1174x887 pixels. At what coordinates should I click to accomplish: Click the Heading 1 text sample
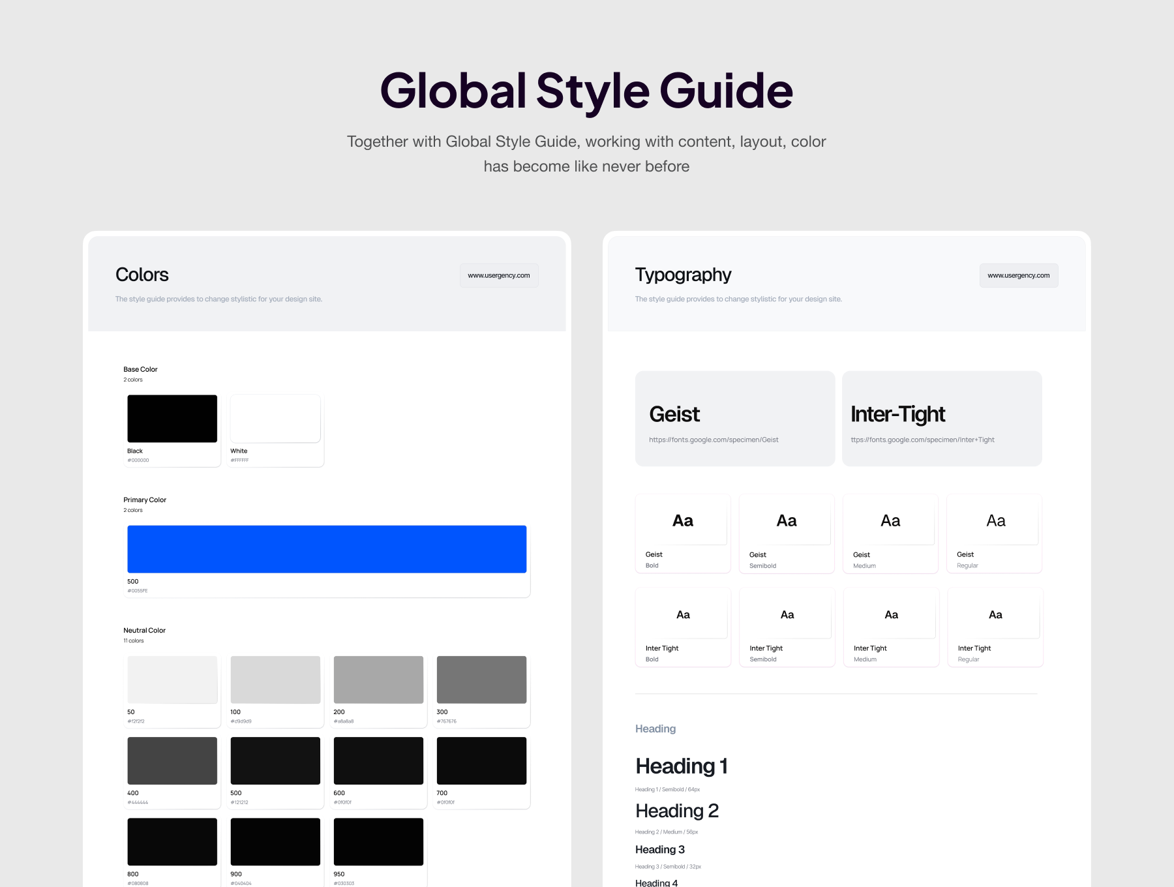[682, 766]
